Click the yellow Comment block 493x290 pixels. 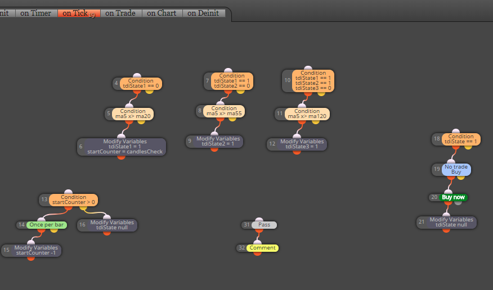(x=262, y=248)
